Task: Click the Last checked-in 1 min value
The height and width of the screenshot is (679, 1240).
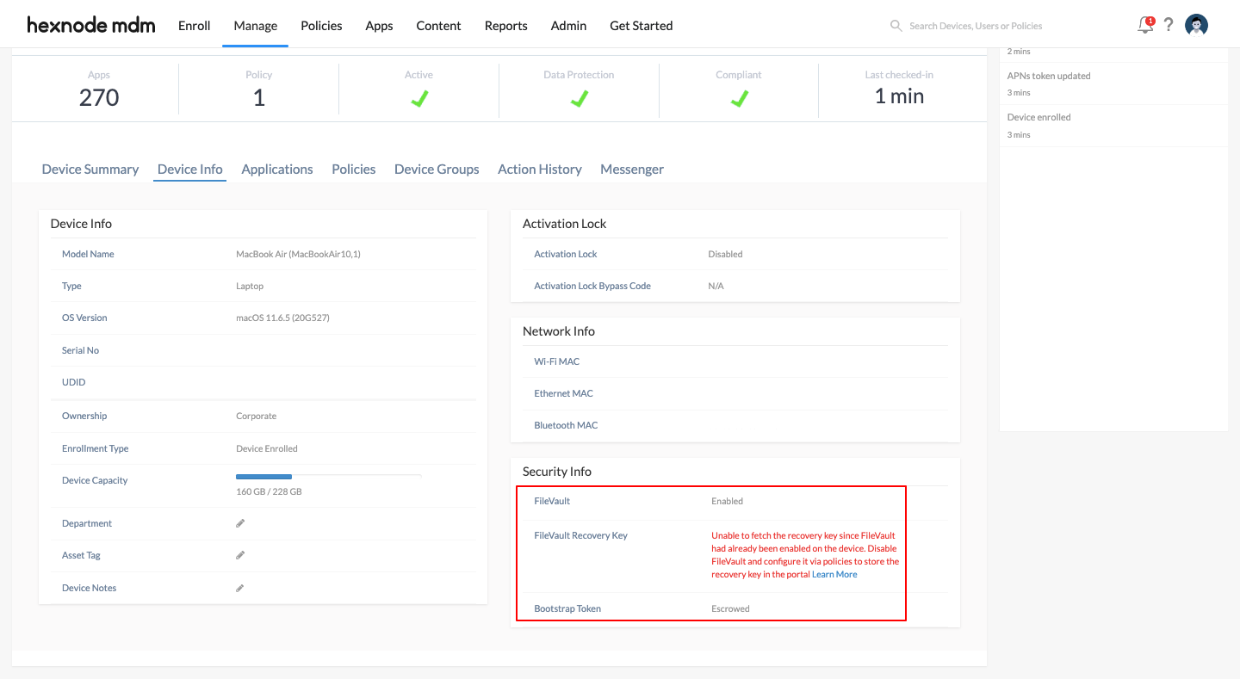Action: 899,96
